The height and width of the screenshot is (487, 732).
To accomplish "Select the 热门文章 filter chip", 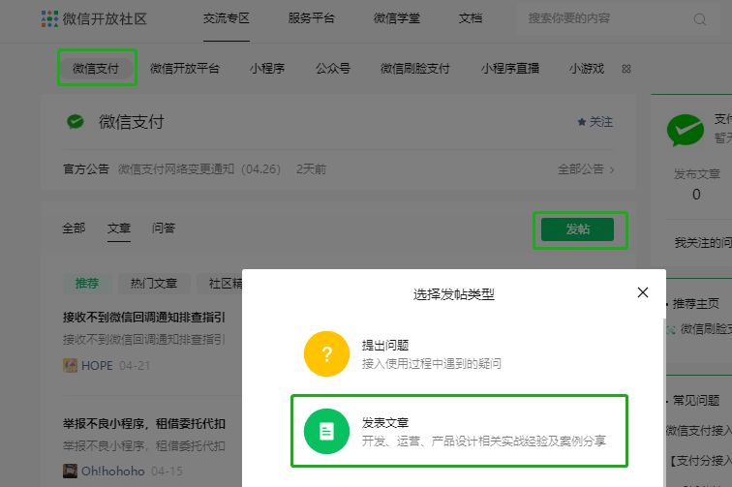I will (x=154, y=284).
